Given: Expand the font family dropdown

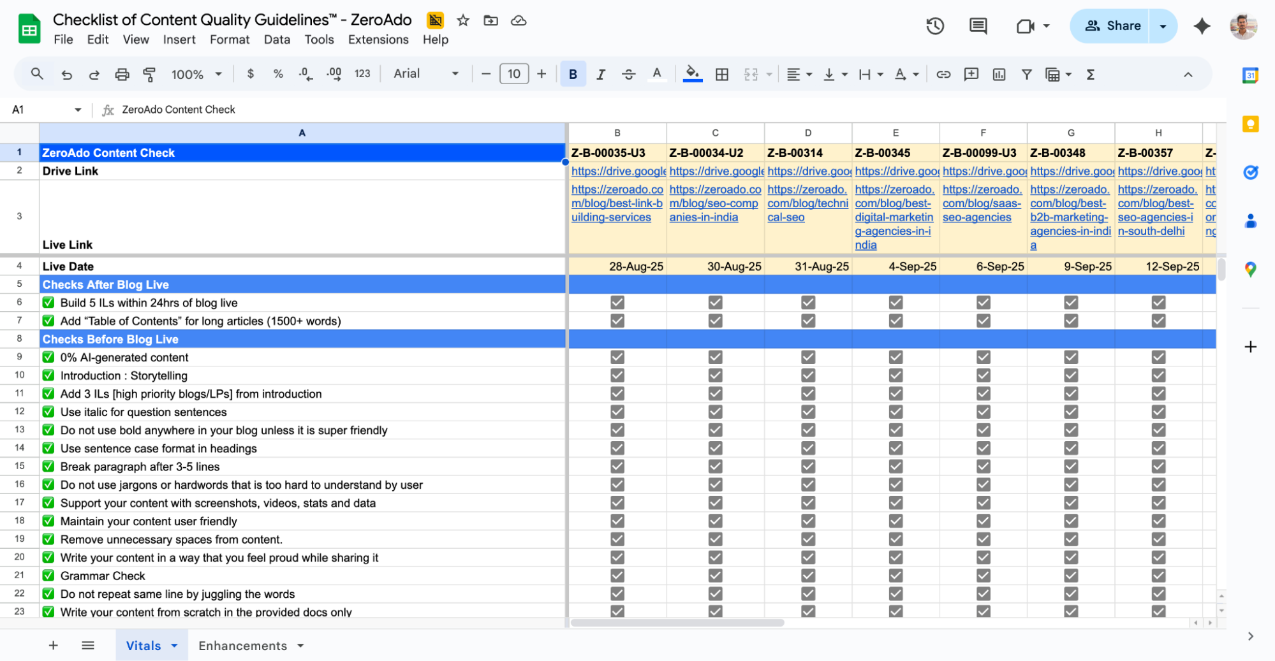Looking at the screenshot, I should point(455,74).
